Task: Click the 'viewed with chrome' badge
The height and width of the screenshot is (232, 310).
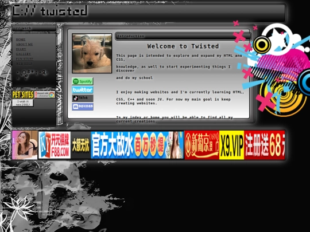Action: tap(45, 95)
